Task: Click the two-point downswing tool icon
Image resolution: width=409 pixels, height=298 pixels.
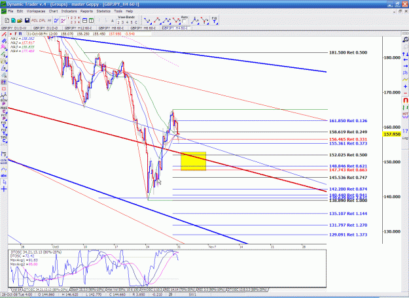Action: point(147,20)
